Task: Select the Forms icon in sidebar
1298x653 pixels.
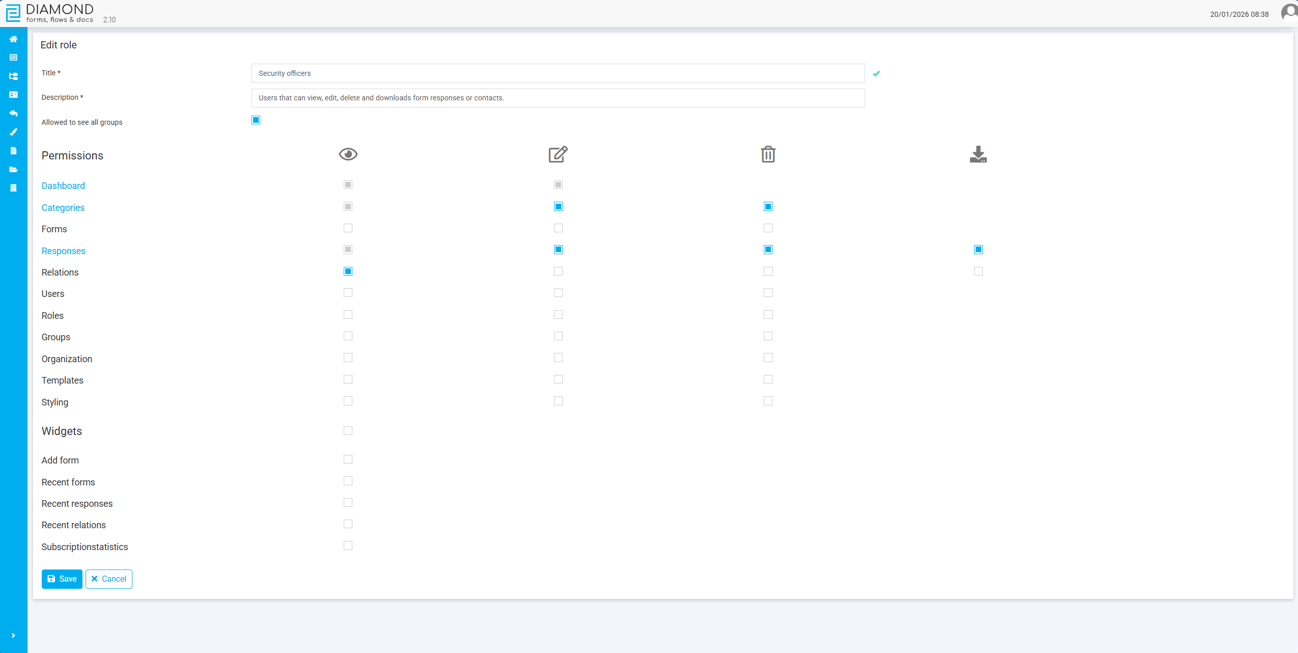Action: [14, 57]
